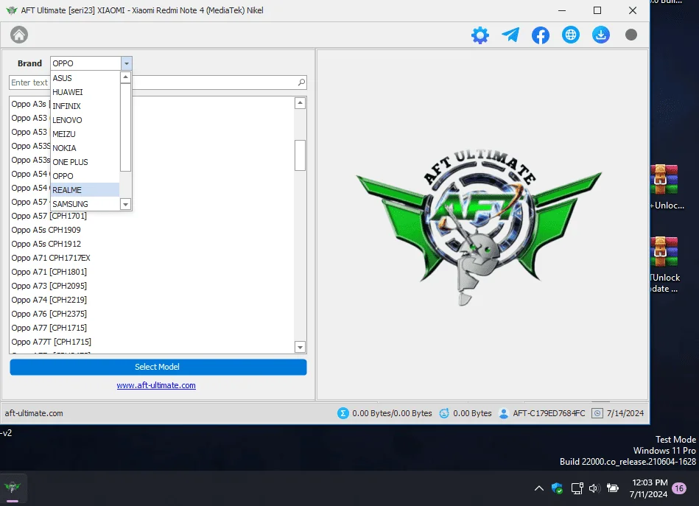Choose ASUS from brand list
This screenshot has height=506, width=699.
pos(85,78)
